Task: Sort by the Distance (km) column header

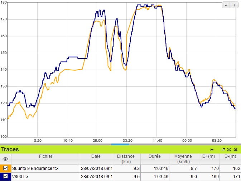Action: click(x=126, y=159)
